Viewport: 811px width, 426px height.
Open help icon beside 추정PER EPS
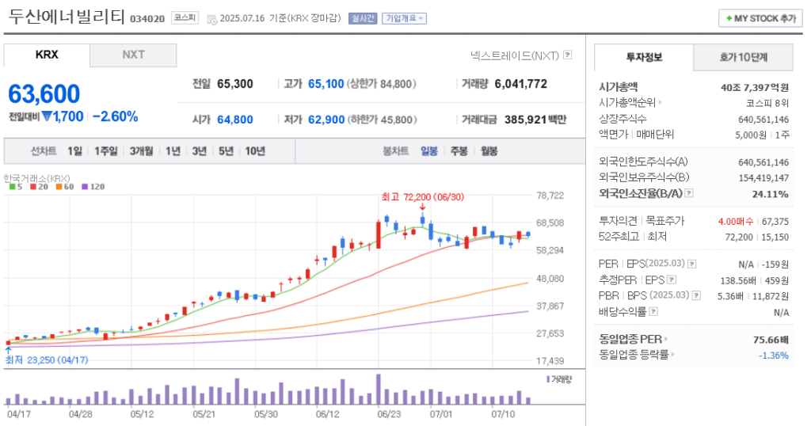click(x=672, y=280)
